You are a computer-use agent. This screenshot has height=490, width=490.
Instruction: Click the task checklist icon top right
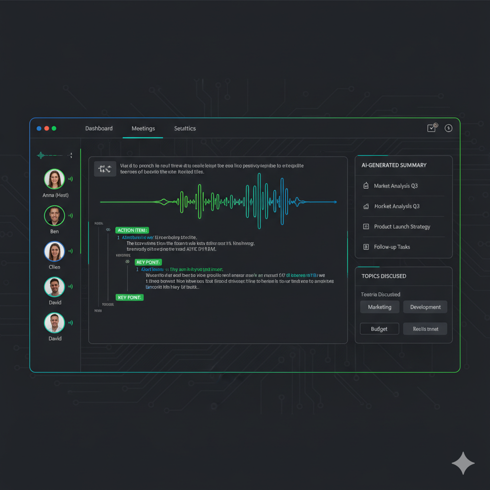pos(431,128)
